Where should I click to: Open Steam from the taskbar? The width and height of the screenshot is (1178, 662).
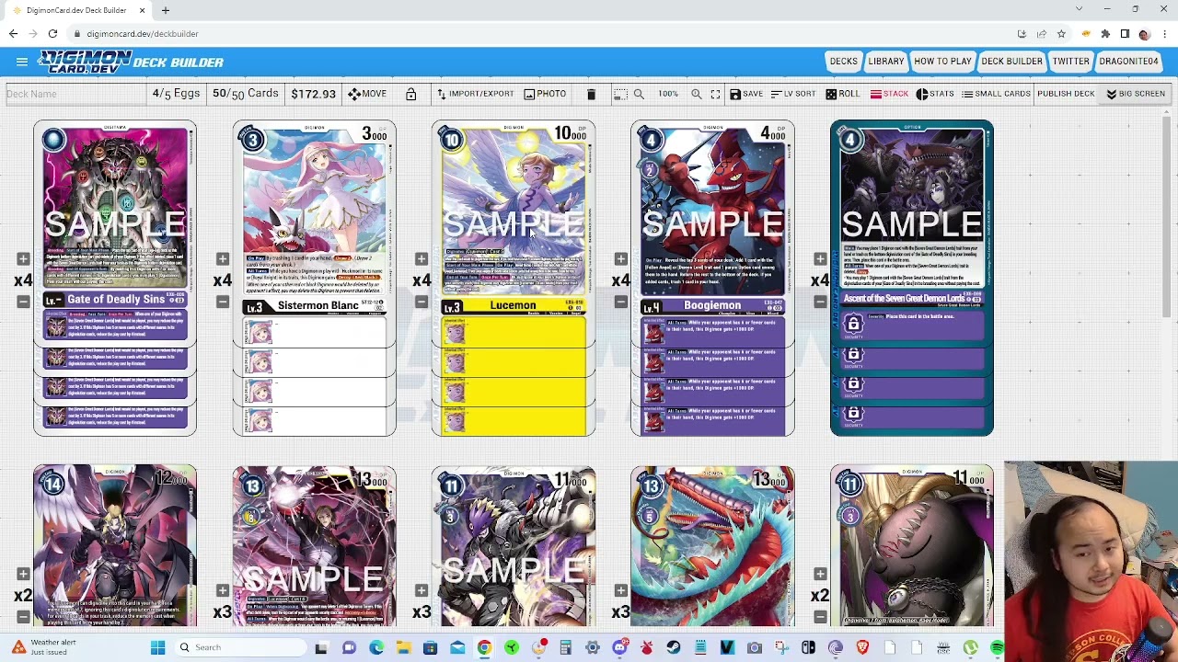coord(674,647)
